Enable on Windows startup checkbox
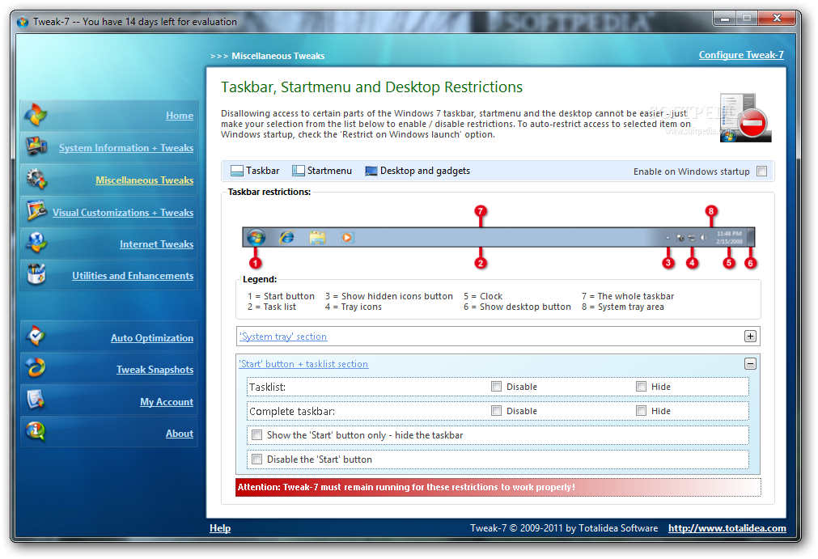The image size is (818, 559). (x=761, y=171)
